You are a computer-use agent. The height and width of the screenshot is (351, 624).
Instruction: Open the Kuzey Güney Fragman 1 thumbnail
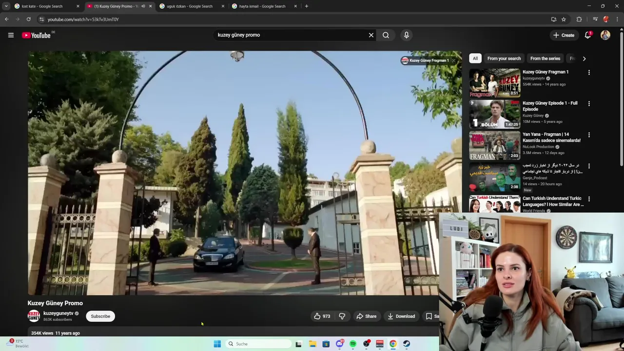494,83
